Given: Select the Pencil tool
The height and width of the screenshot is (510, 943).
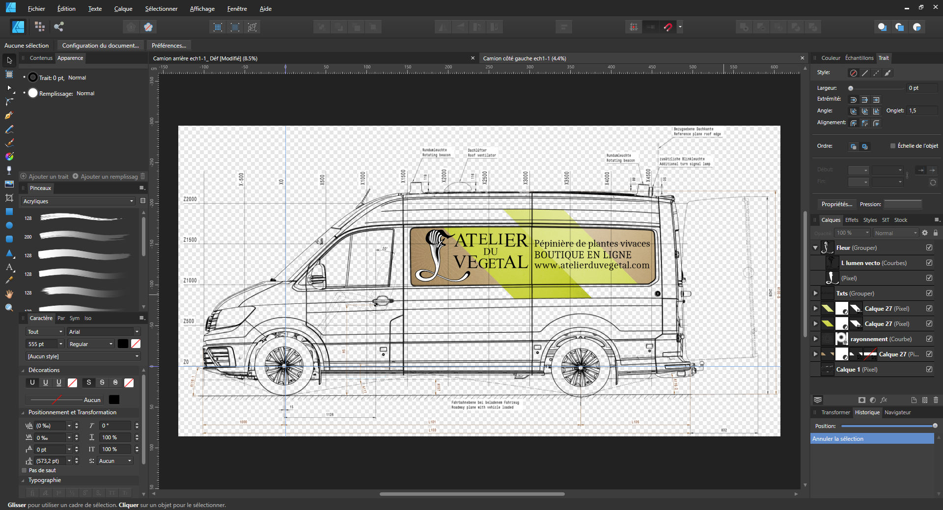Looking at the screenshot, I should click(x=9, y=129).
